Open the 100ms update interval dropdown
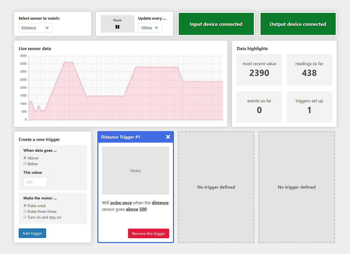 click(x=150, y=28)
